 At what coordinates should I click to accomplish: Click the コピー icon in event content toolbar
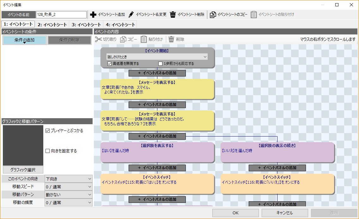coord(123,40)
